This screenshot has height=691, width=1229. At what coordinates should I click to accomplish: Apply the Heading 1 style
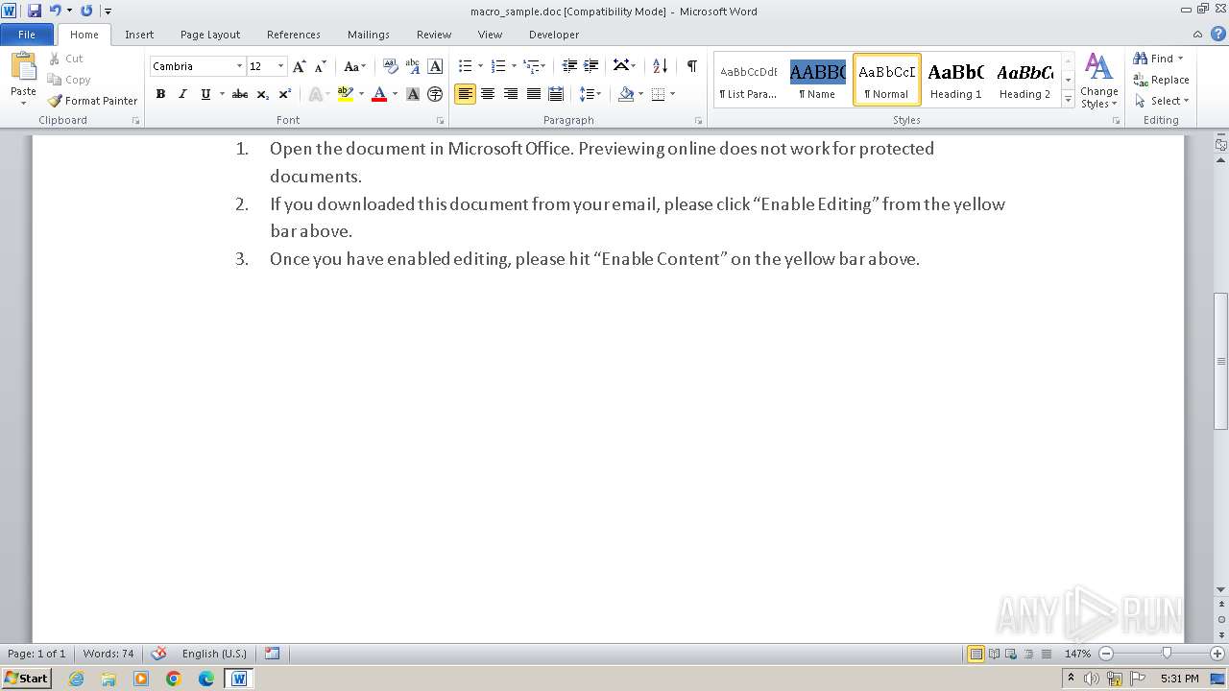[x=955, y=80]
